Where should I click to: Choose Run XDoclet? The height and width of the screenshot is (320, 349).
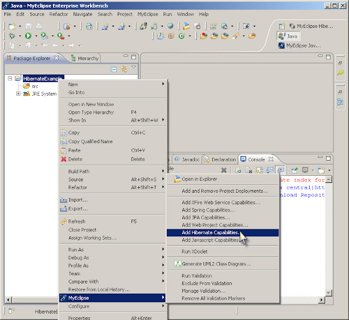[222, 252]
